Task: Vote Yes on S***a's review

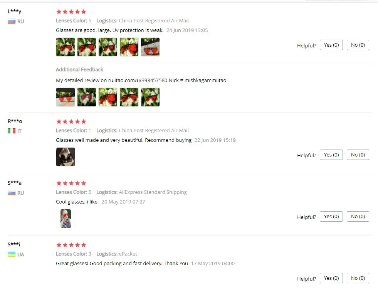Action: 331,217
